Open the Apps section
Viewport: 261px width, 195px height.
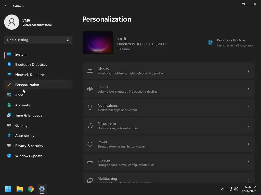click(38, 95)
